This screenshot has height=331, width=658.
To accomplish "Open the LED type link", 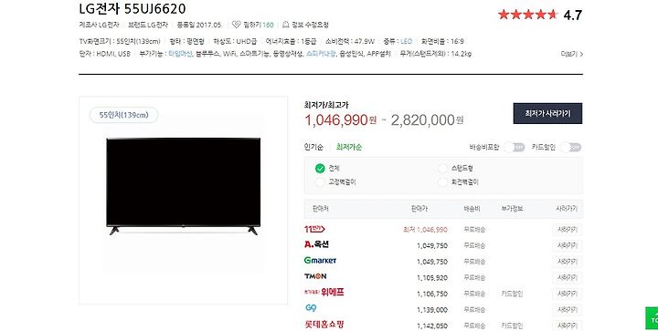I will pos(406,41).
